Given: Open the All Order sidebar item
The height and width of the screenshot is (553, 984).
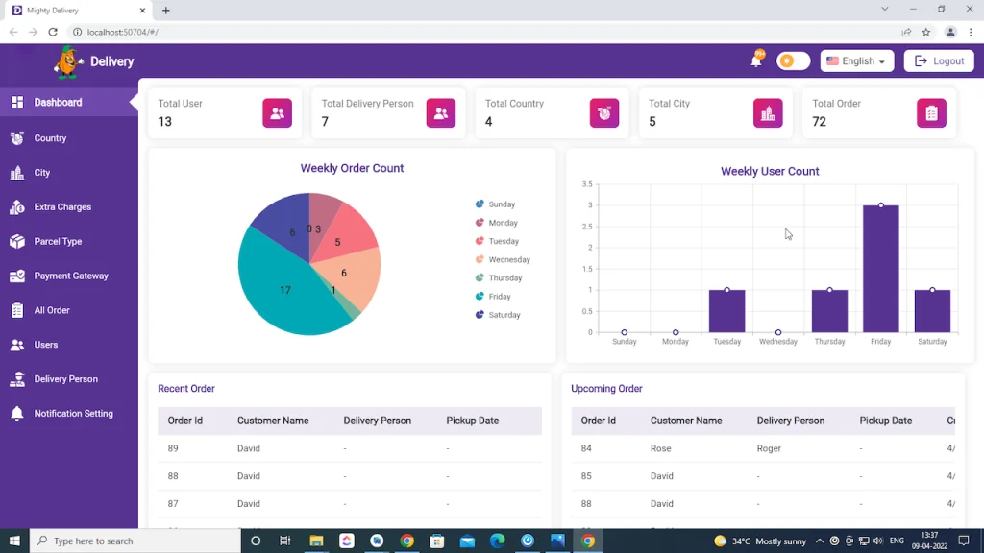Looking at the screenshot, I should [52, 311].
